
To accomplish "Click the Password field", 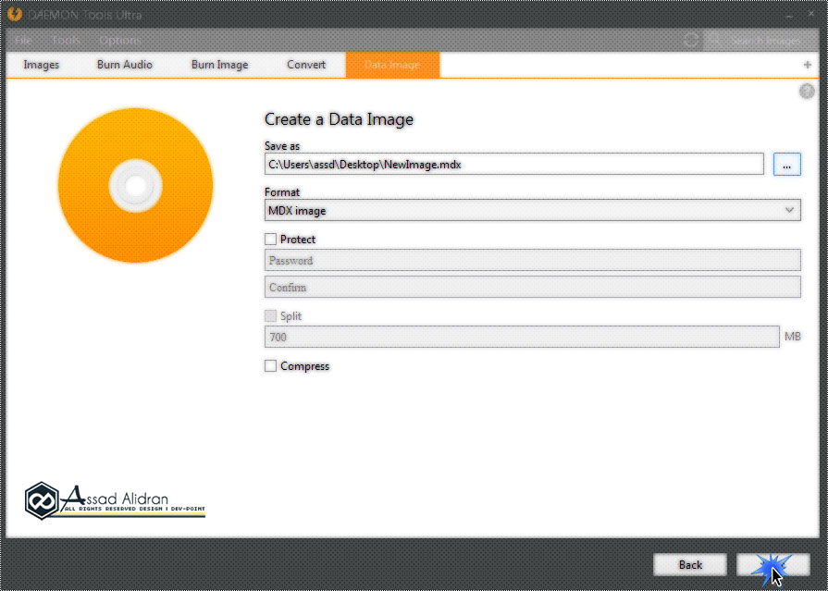I will click(x=532, y=261).
